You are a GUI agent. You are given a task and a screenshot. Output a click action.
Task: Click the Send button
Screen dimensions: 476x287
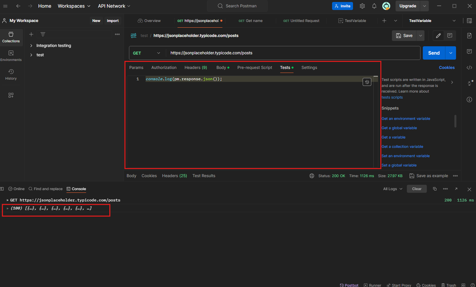click(434, 53)
